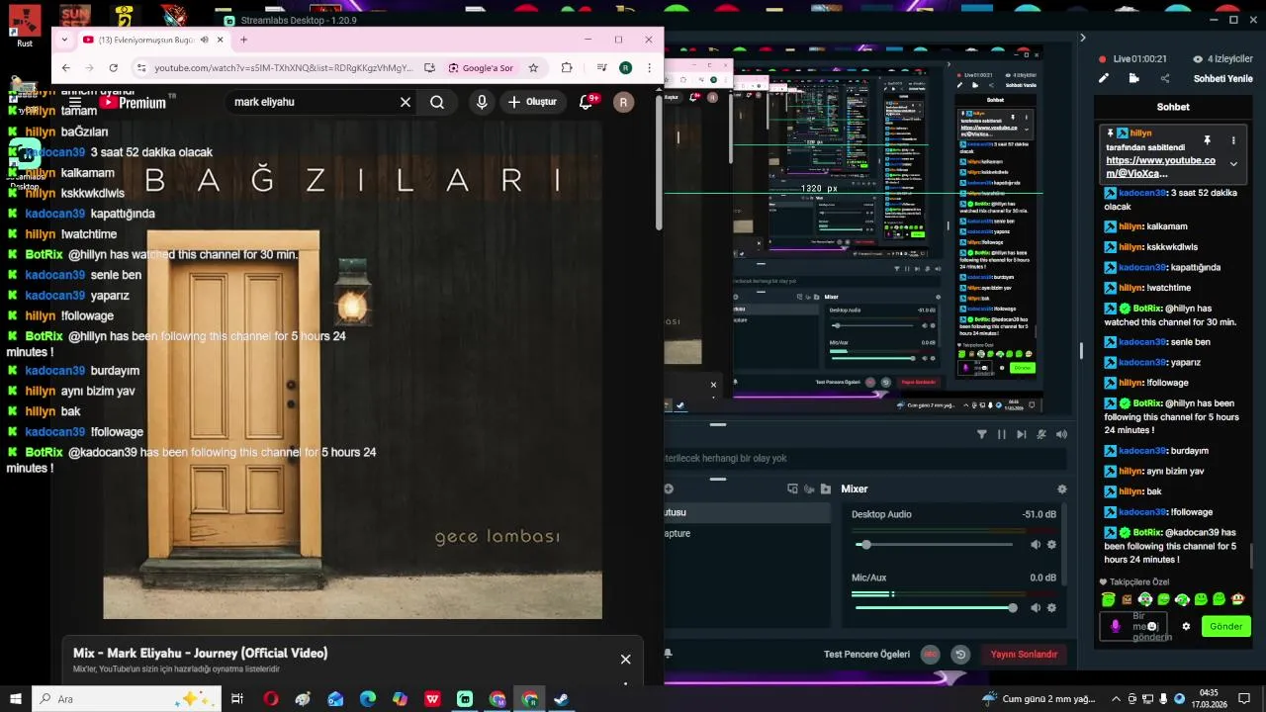This screenshot has height=712, width=1266.
Task: Open Mic/Aux source settings gear
Action: pyautogui.click(x=1051, y=607)
